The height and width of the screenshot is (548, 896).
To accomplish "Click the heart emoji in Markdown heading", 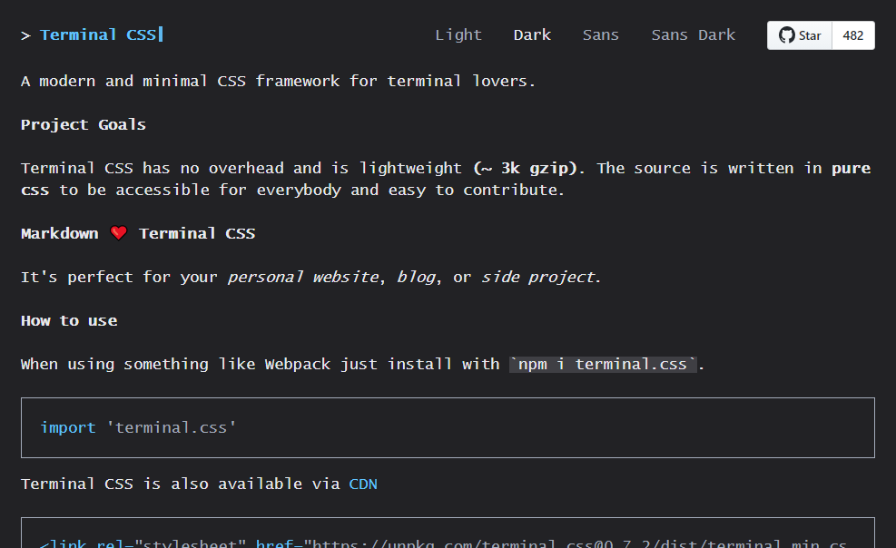I will [118, 232].
